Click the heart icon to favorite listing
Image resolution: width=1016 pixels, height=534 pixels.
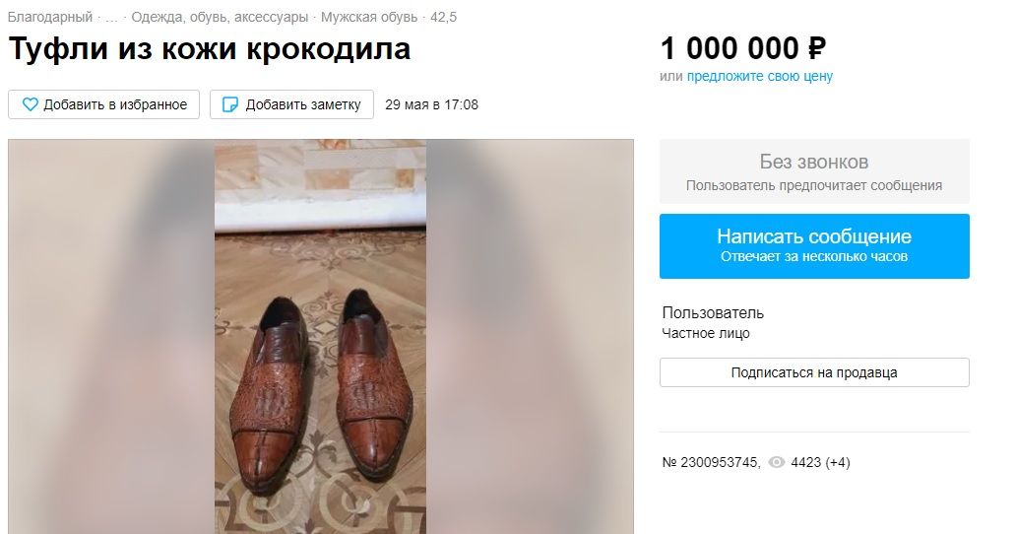pos(30,104)
